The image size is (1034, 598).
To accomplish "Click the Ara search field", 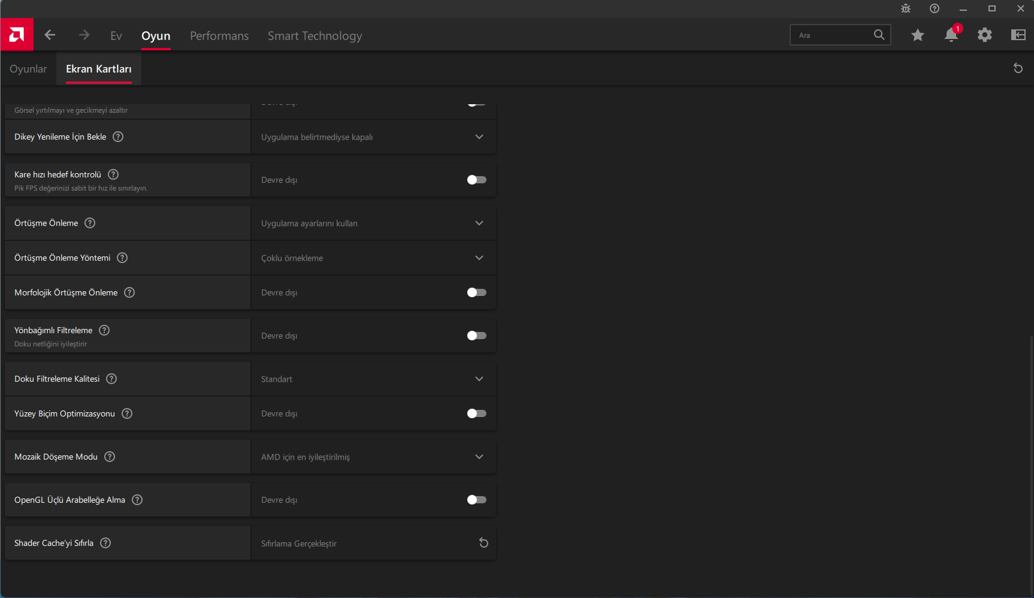I will [833, 35].
